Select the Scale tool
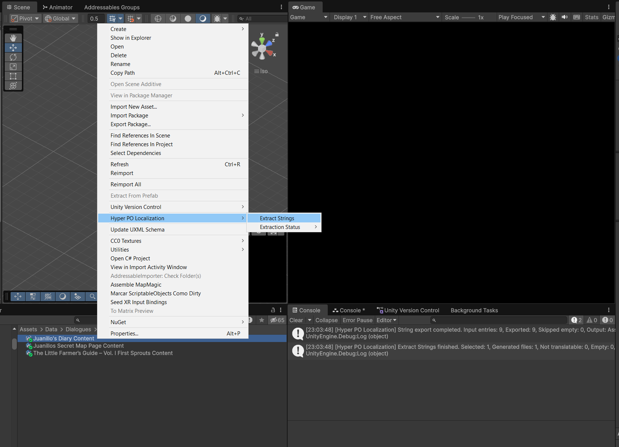Viewport: 619px width, 447px height. pyautogui.click(x=13, y=67)
